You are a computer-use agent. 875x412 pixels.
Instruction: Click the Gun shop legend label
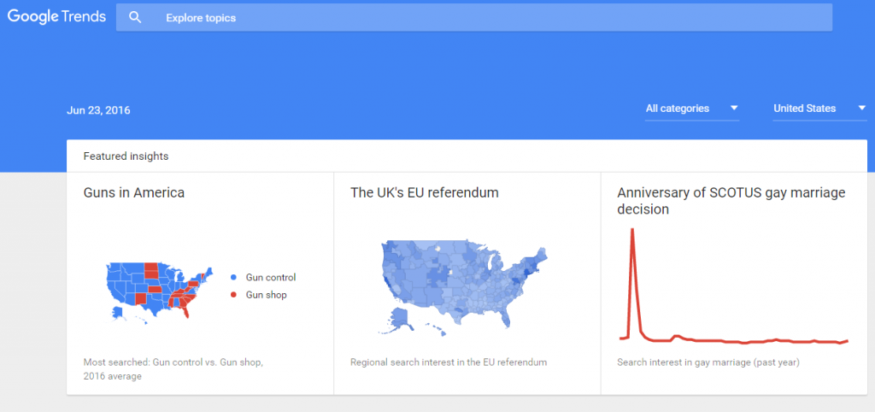pos(266,295)
